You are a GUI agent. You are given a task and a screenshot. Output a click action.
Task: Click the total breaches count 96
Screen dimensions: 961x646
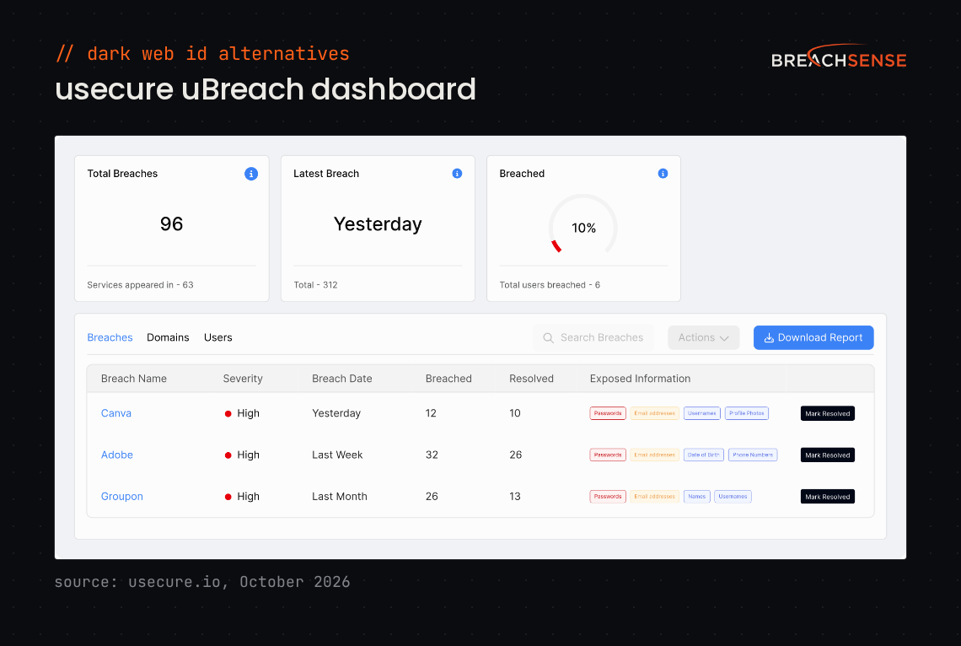click(172, 223)
